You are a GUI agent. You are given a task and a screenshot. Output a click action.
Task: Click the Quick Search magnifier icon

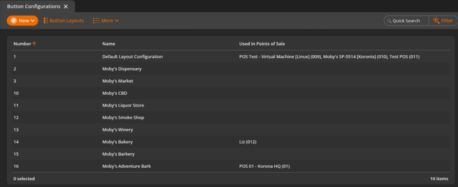(389, 21)
